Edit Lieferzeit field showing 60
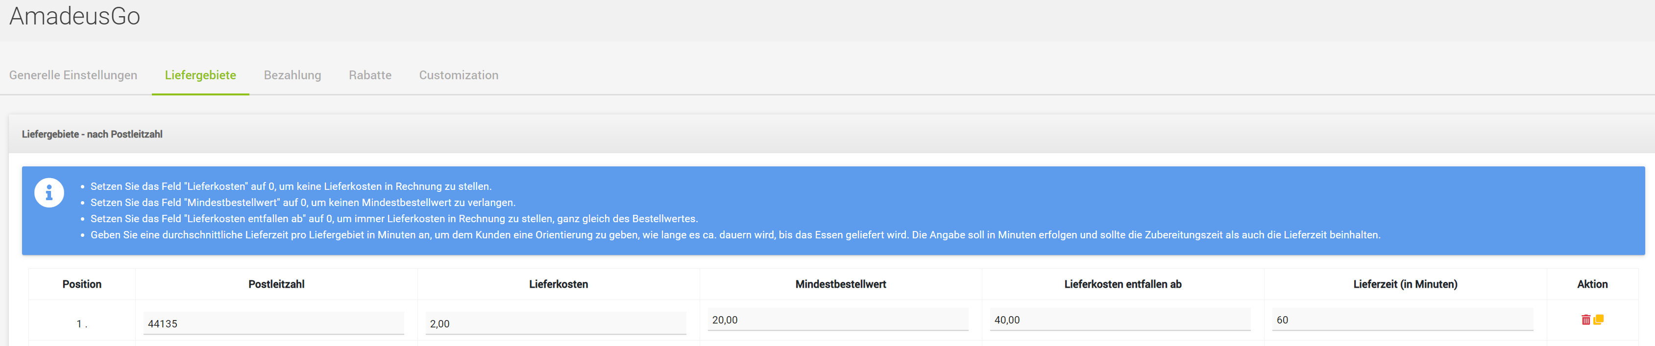This screenshot has width=1655, height=346. 1403,320
